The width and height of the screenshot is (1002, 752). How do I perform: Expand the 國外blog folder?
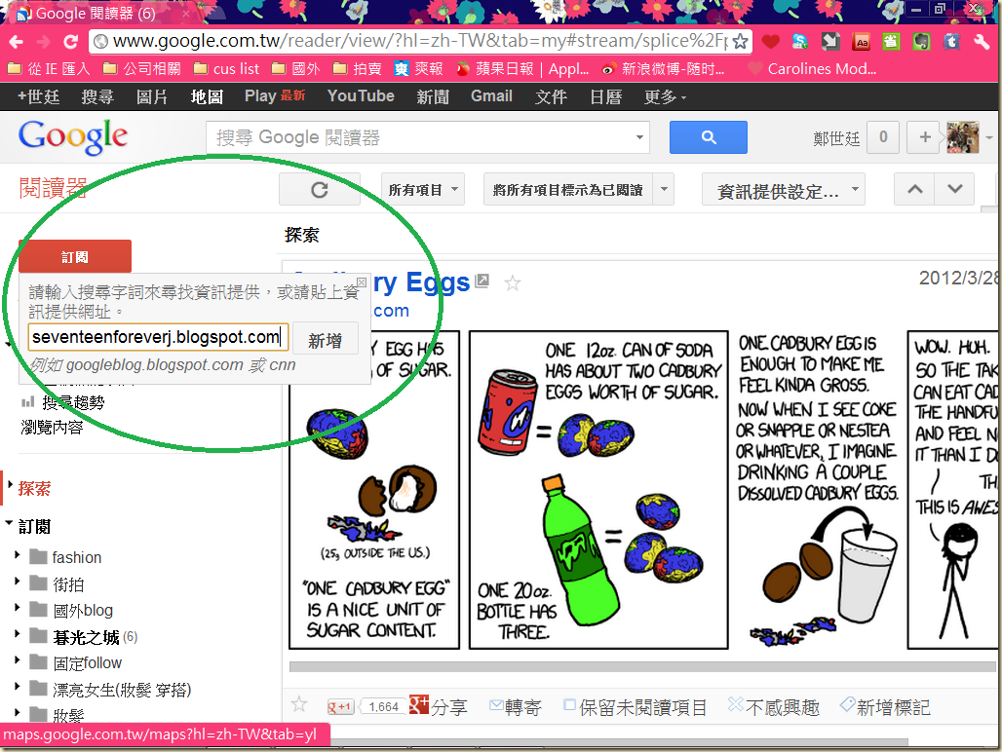[18, 608]
